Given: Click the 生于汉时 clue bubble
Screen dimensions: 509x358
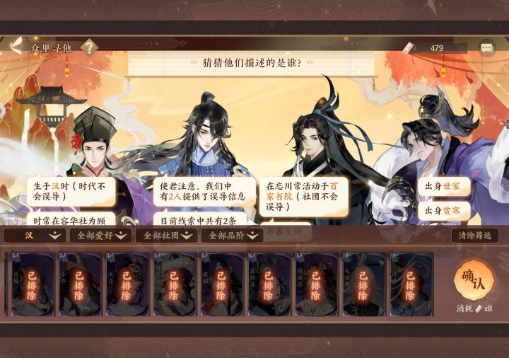Looking at the screenshot, I should [x=71, y=191].
